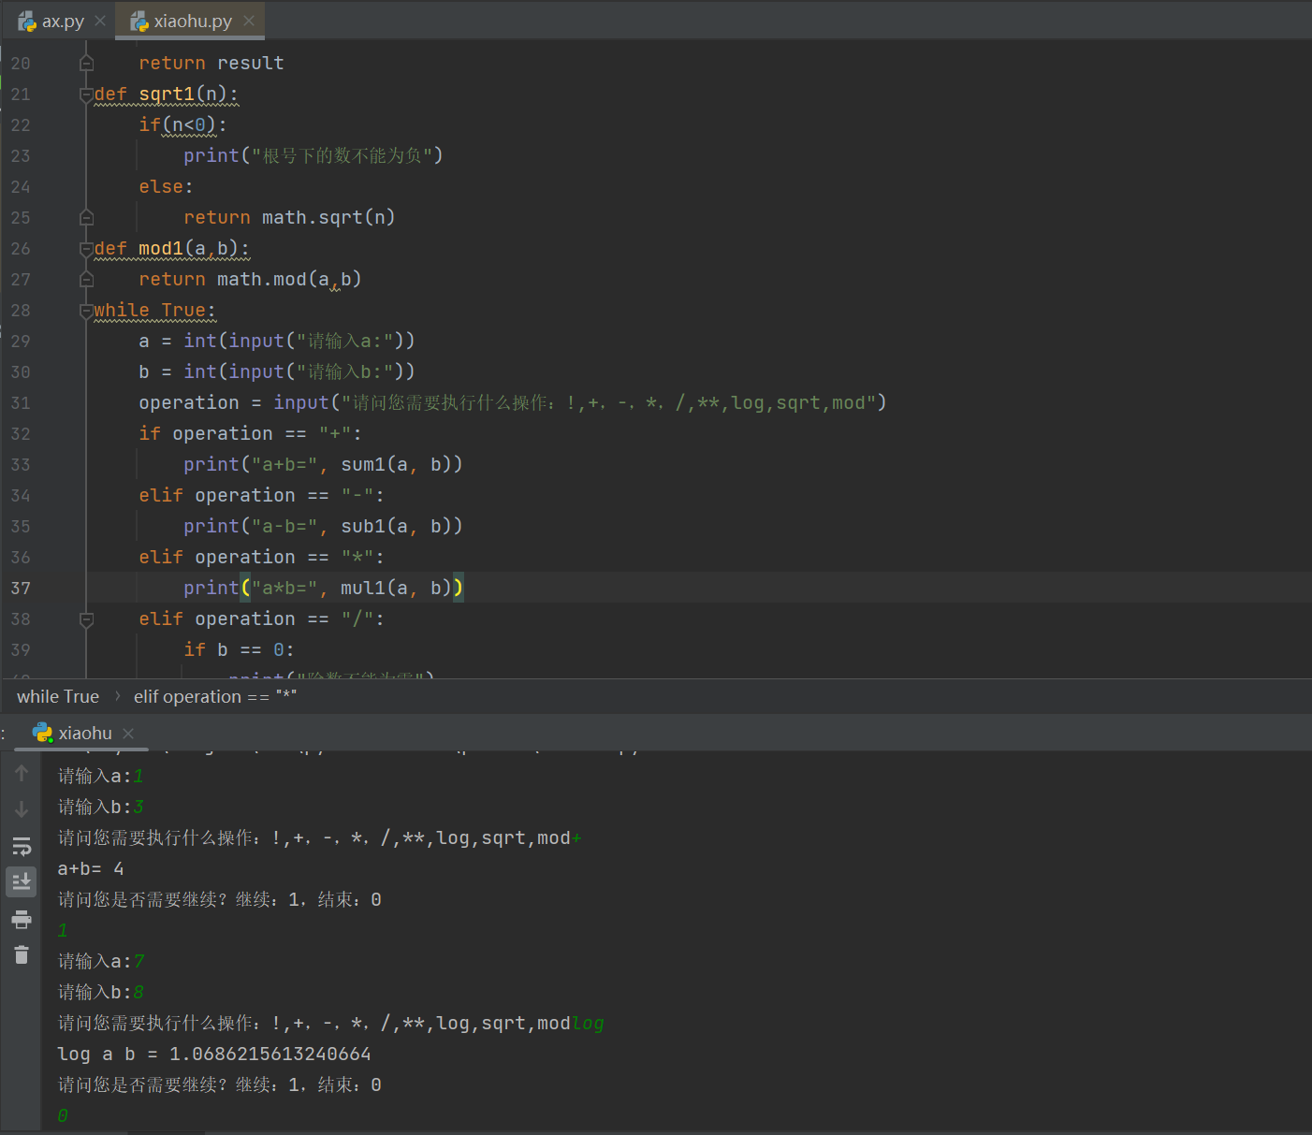
Task: Switch to the ax.py editor tab
Action: (62, 21)
